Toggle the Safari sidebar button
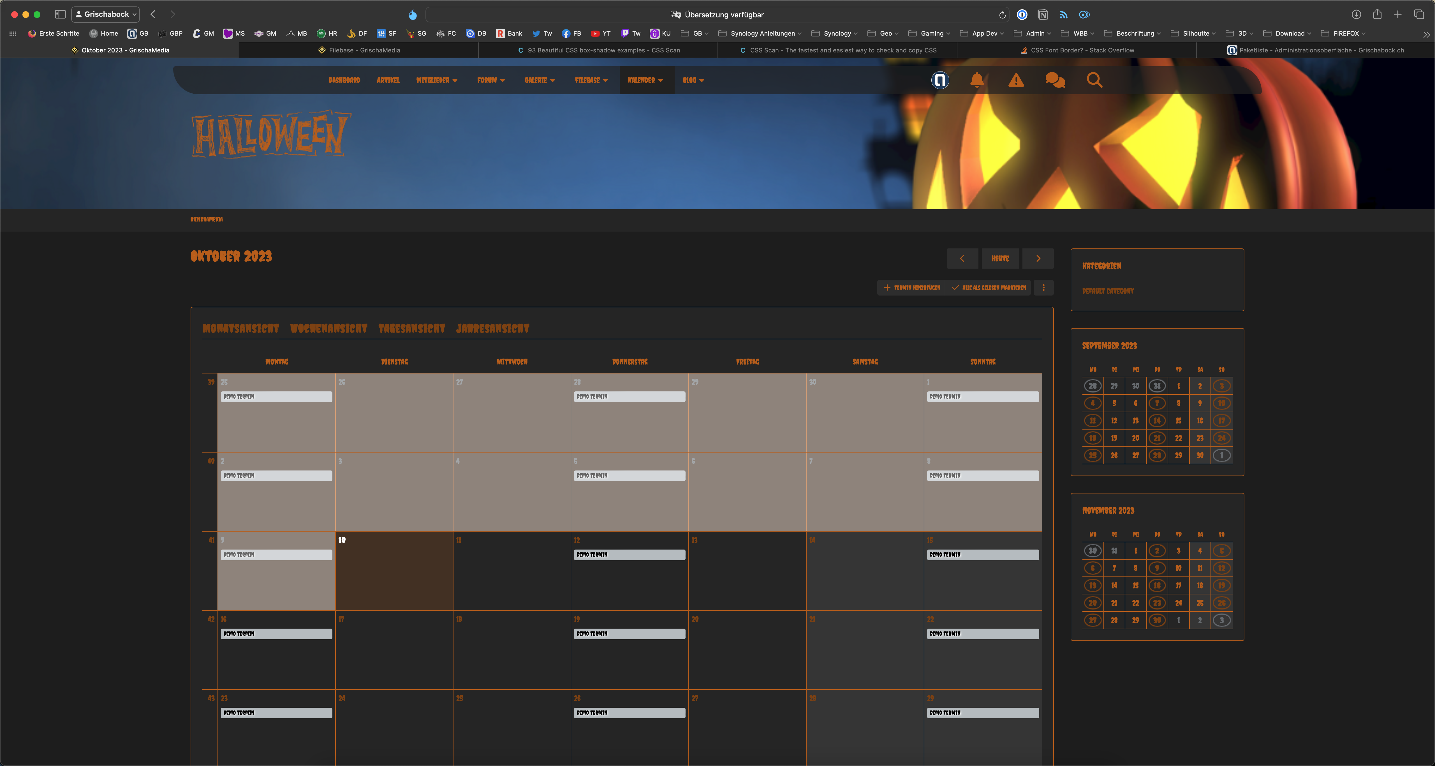1435x766 pixels. coord(60,14)
